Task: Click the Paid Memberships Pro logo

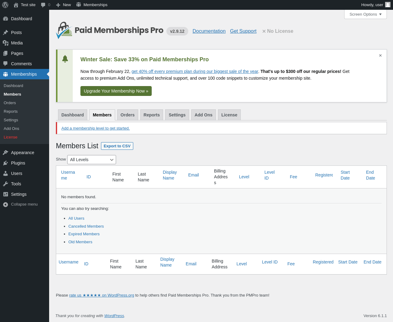Action: 110,30
